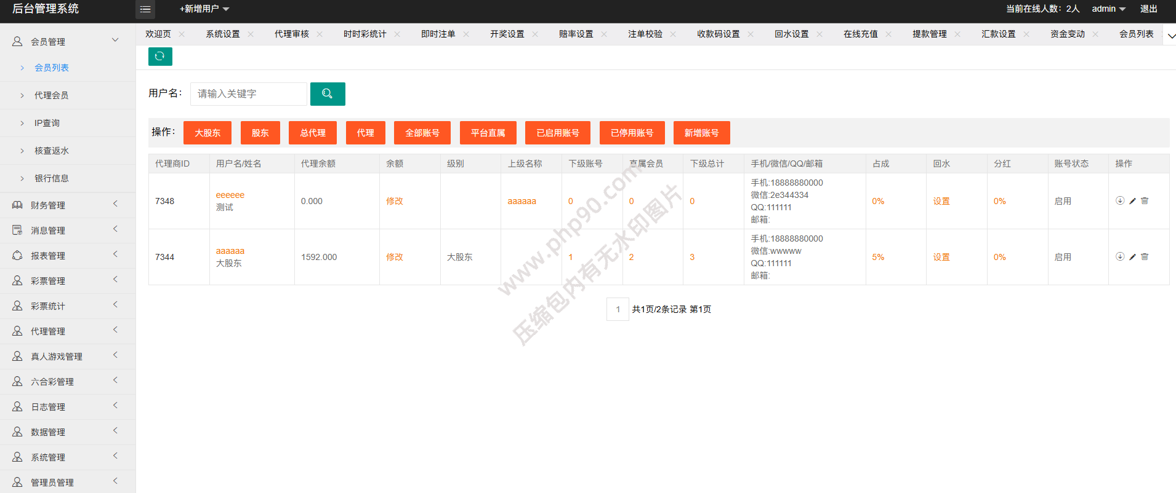Image resolution: width=1176 pixels, height=493 pixels.
Task: Click page number 1 in pagination
Action: click(x=618, y=309)
